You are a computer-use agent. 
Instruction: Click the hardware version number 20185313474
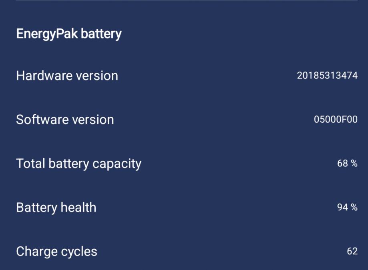[x=327, y=75]
